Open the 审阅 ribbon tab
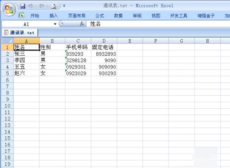 [137, 16]
